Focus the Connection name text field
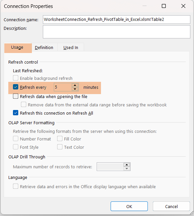Viewport: 194px width, 216px height. coord(117,20)
